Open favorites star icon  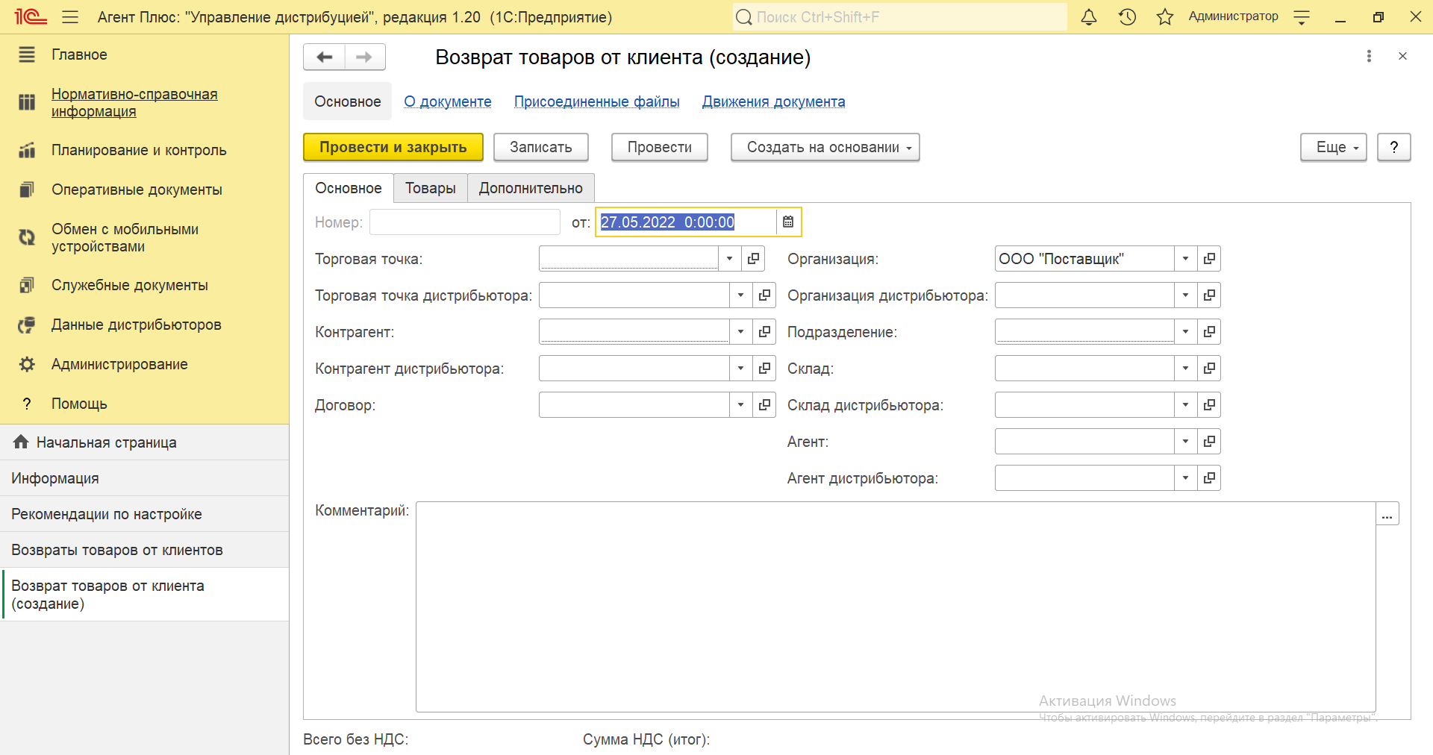pyautogui.click(x=1165, y=16)
